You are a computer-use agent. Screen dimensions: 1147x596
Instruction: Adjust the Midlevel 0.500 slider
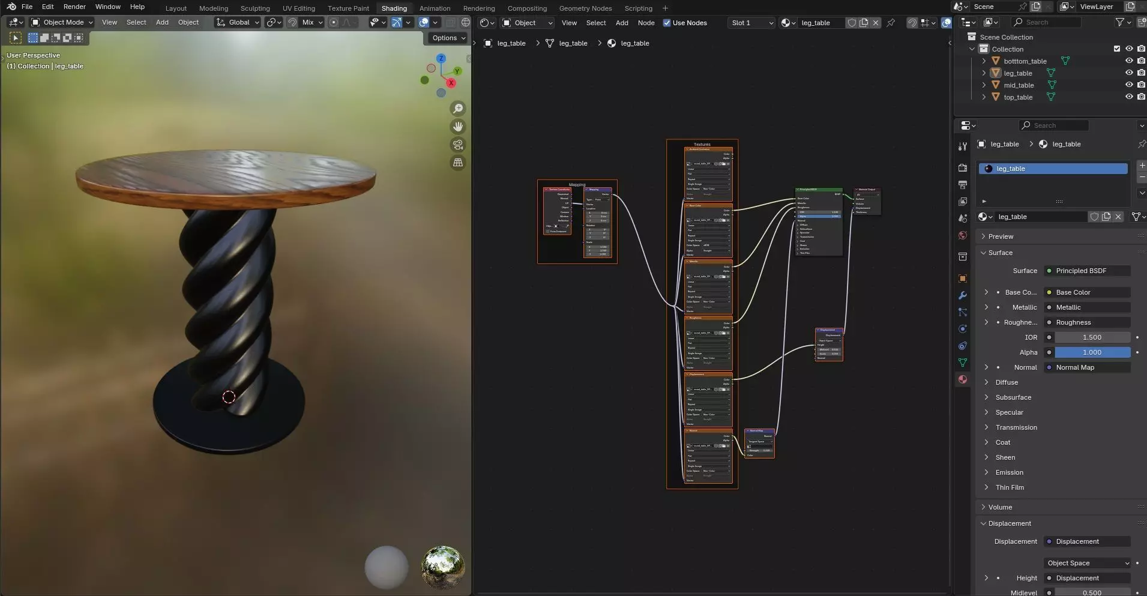(1092, 592)
